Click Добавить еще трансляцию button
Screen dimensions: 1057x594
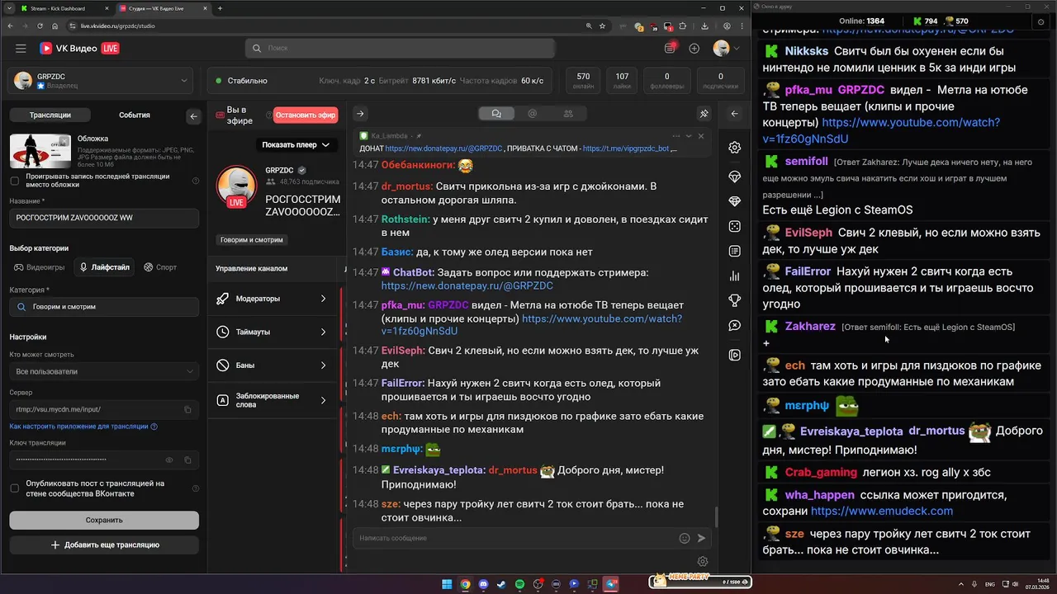pyautogui.click(x=104, y=545)
